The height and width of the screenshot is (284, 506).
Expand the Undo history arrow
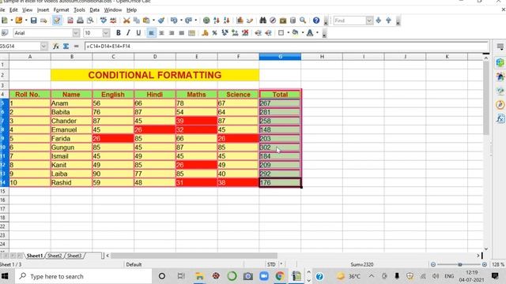click(181, 21)
